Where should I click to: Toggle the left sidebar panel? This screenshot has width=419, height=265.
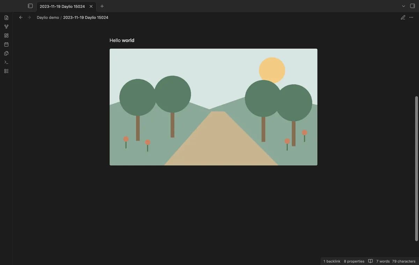[30, 6]
